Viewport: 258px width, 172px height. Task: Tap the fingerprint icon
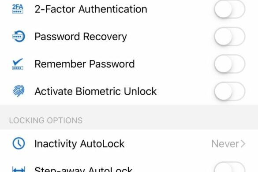19,91
